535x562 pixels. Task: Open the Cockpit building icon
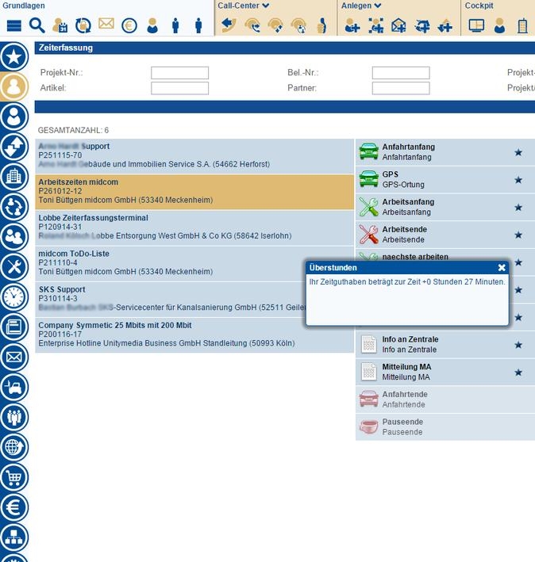[522, 26]
